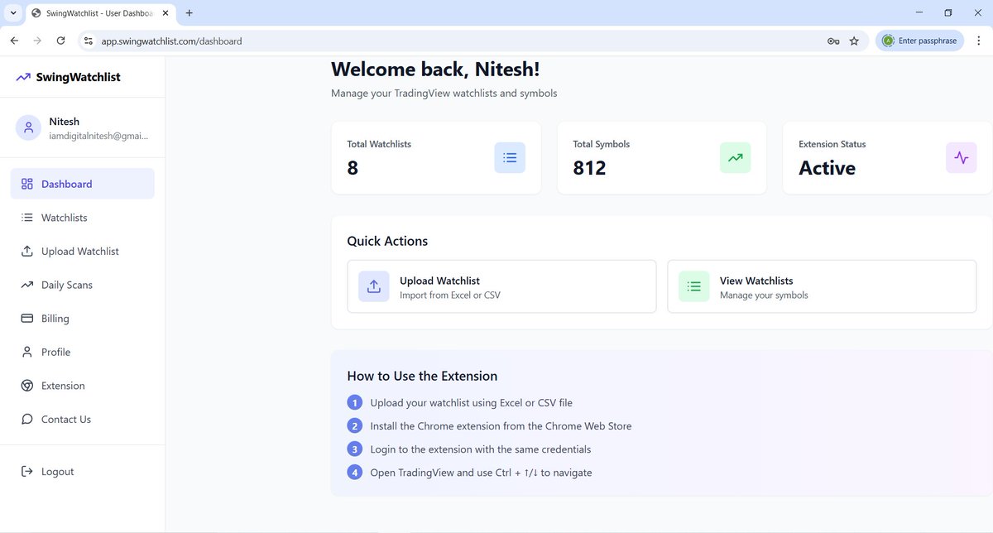This screenshot has height=533, width=993.
Task: Click the green list icon in View Watchlists action
Action: [x=694, y=286]
